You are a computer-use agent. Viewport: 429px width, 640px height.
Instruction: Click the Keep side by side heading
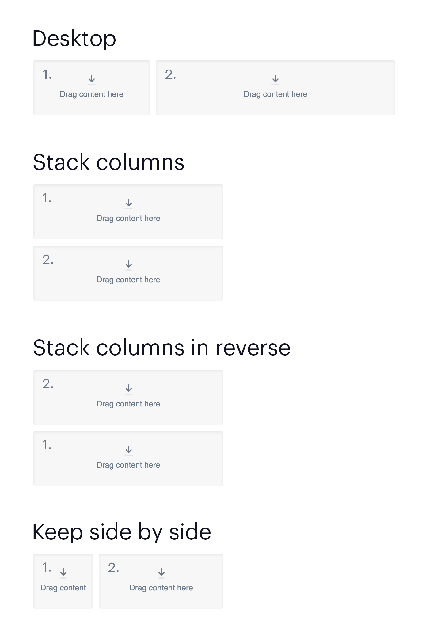coord(122,532)
